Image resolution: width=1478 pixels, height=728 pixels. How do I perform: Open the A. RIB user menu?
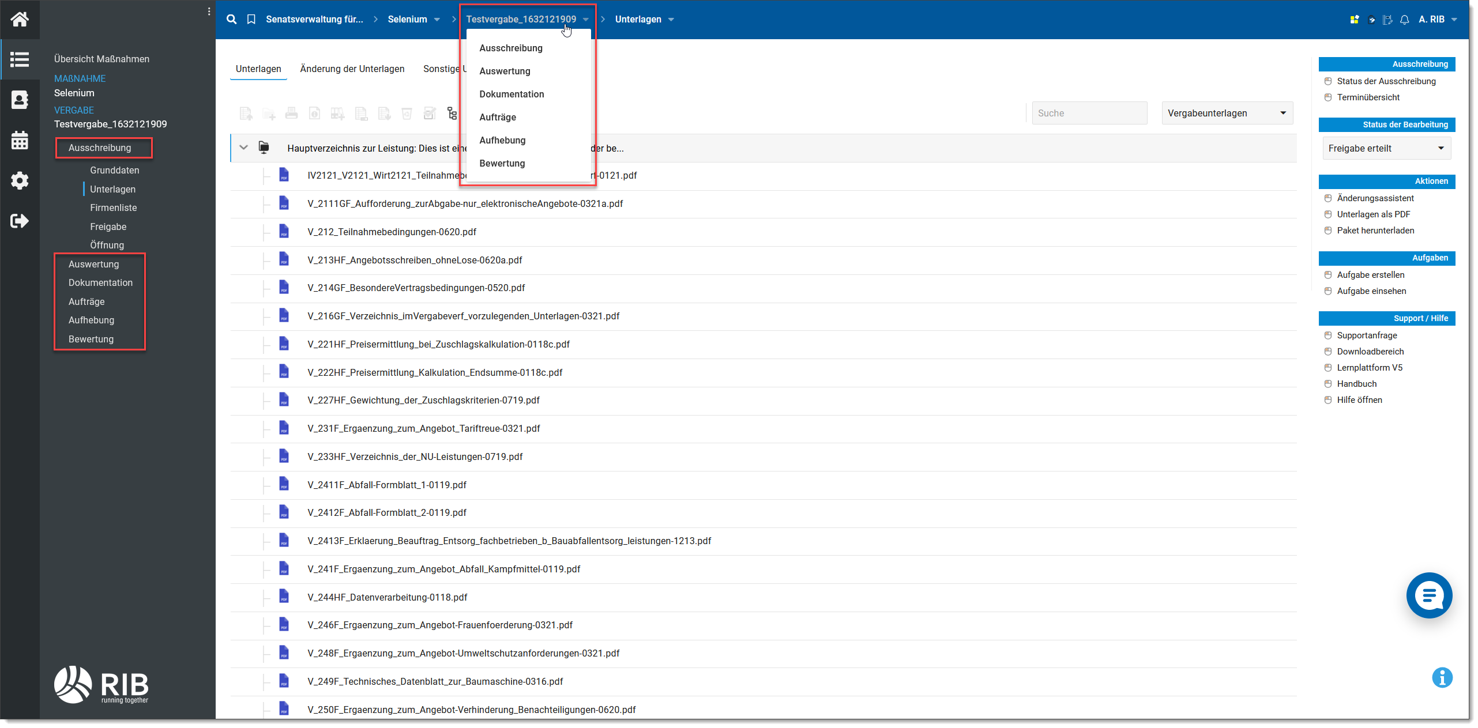(1438, 19)
